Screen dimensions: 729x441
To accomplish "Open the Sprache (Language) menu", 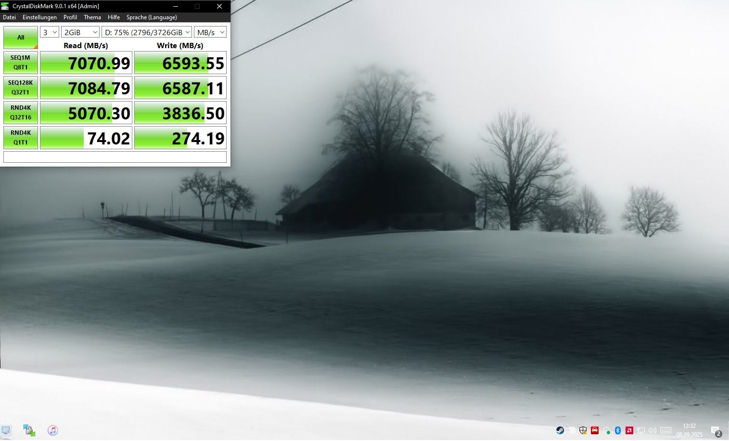I will click(152, 17).
